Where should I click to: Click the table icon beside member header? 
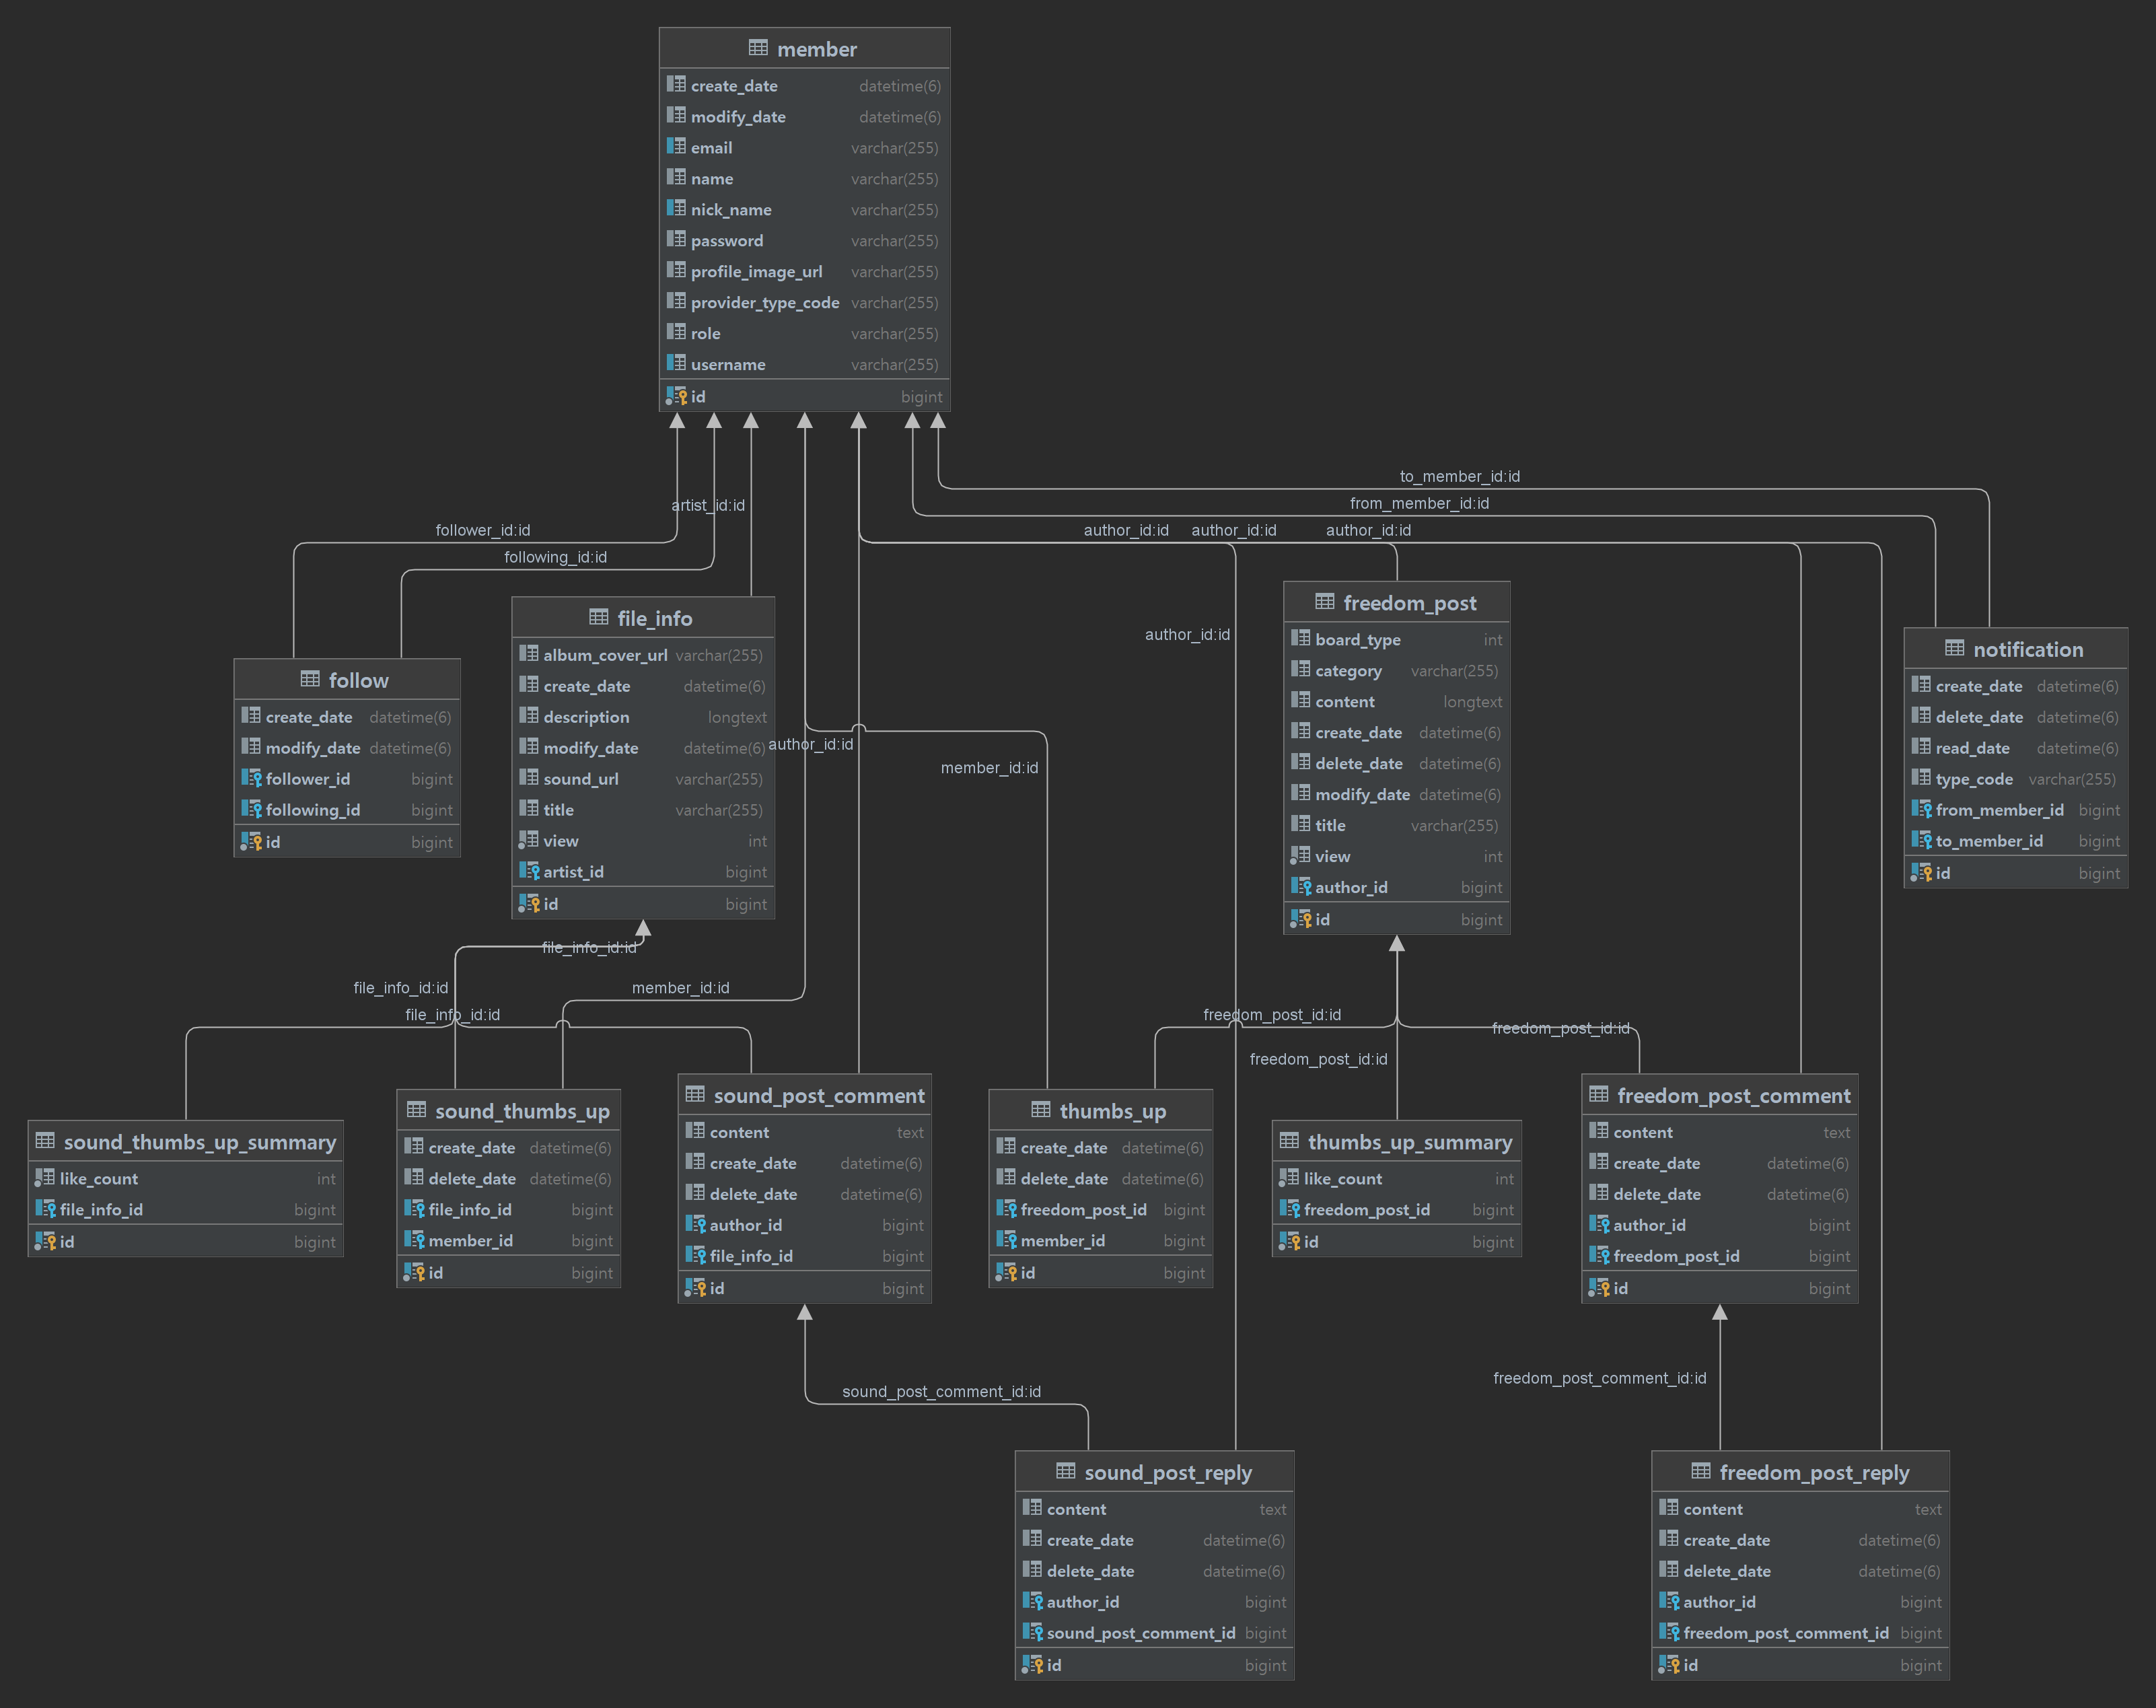pyautogui.click(x=758, y=48)
